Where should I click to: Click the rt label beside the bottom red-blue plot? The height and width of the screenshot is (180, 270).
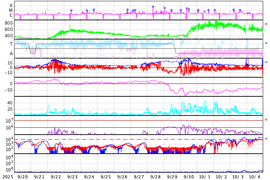click(x=266, y=139)
